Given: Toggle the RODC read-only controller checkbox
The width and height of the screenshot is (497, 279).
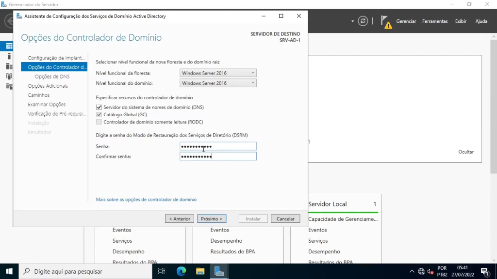Looking at the screenshot, I should 99,122.
